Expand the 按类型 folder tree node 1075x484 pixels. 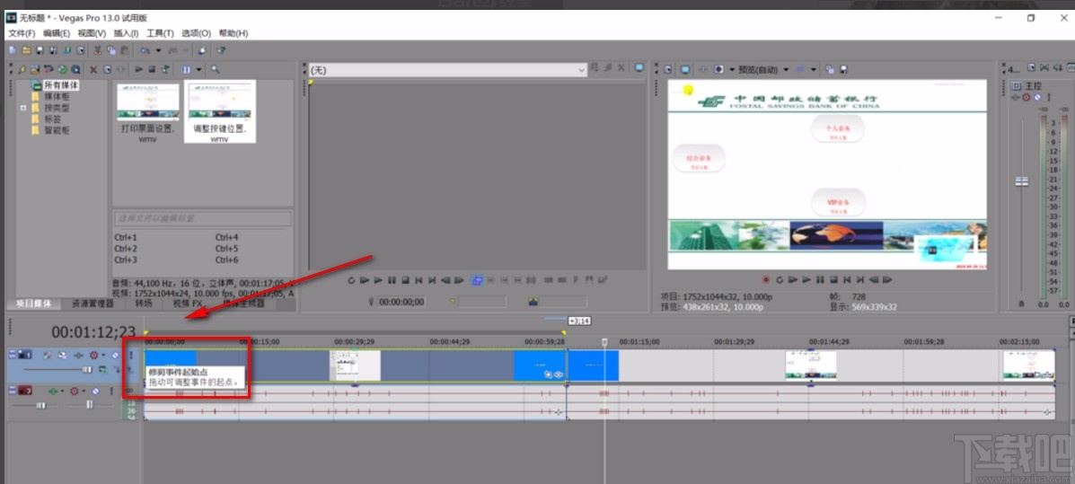coord(23,108)
